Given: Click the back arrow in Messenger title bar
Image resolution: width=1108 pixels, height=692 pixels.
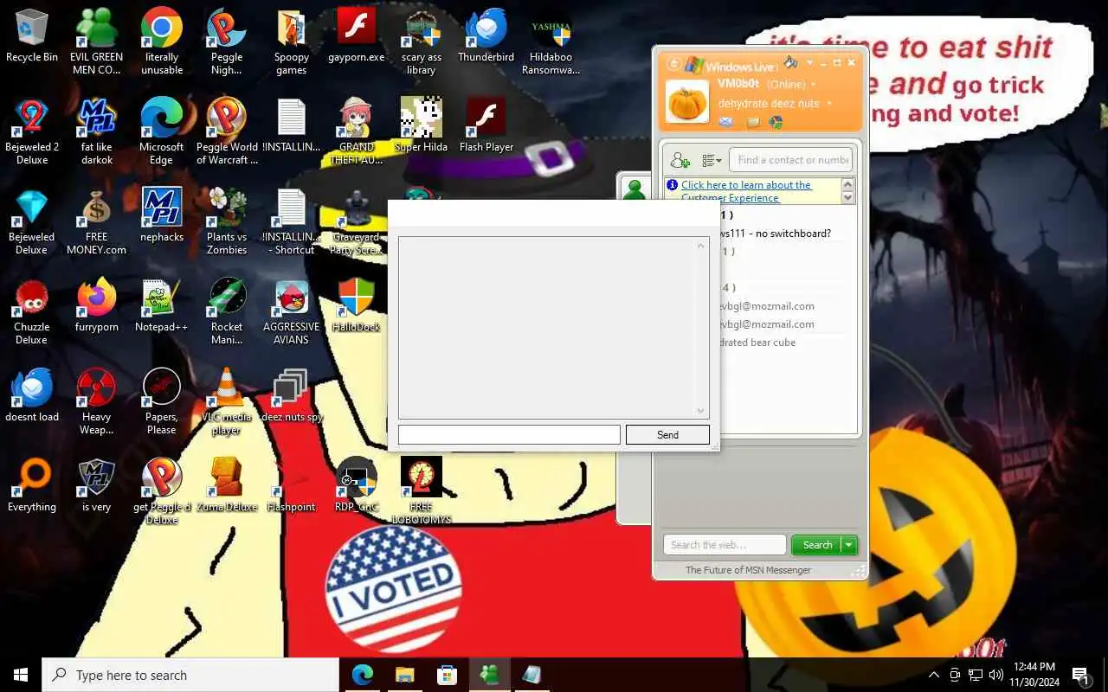Looking at the screenshot, I should (x=673, y=64).
